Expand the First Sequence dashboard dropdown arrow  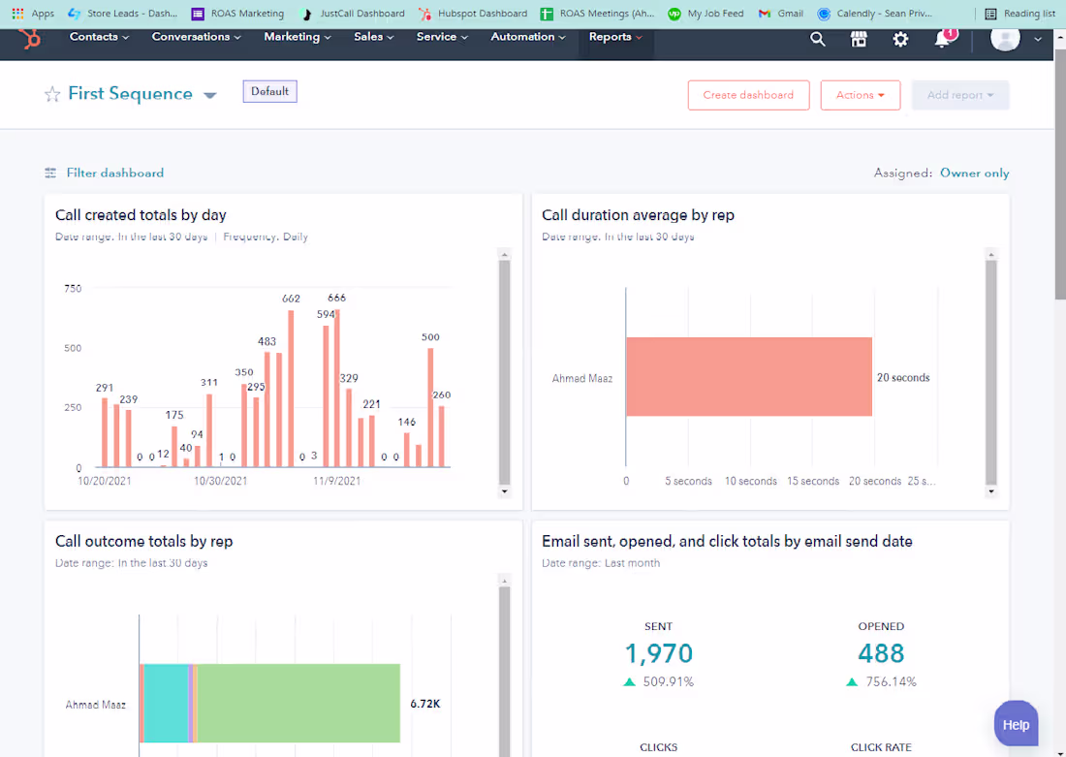[210, 95]
